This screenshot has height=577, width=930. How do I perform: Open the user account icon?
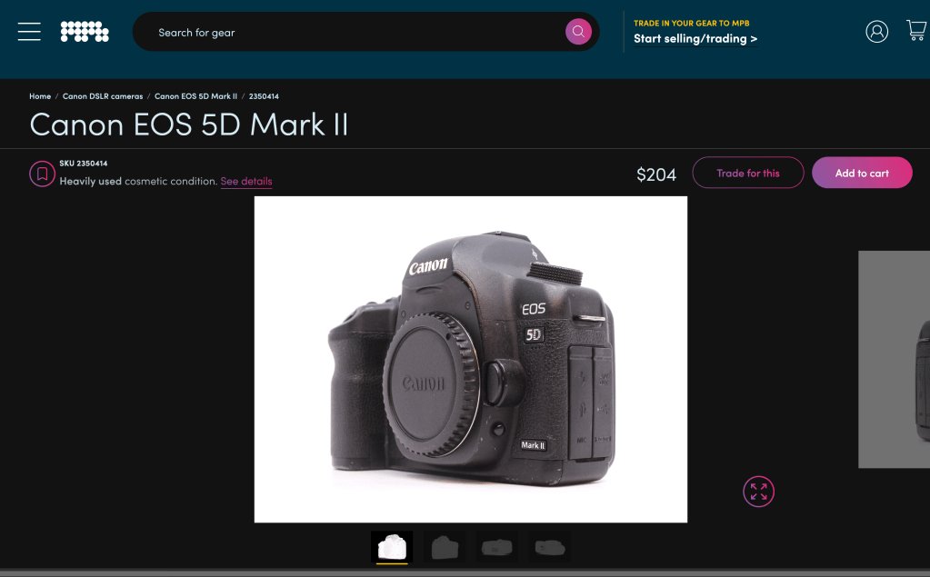[x=876, y=32]
